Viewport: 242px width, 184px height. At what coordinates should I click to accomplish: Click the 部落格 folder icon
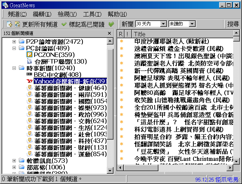click(22, 167)
